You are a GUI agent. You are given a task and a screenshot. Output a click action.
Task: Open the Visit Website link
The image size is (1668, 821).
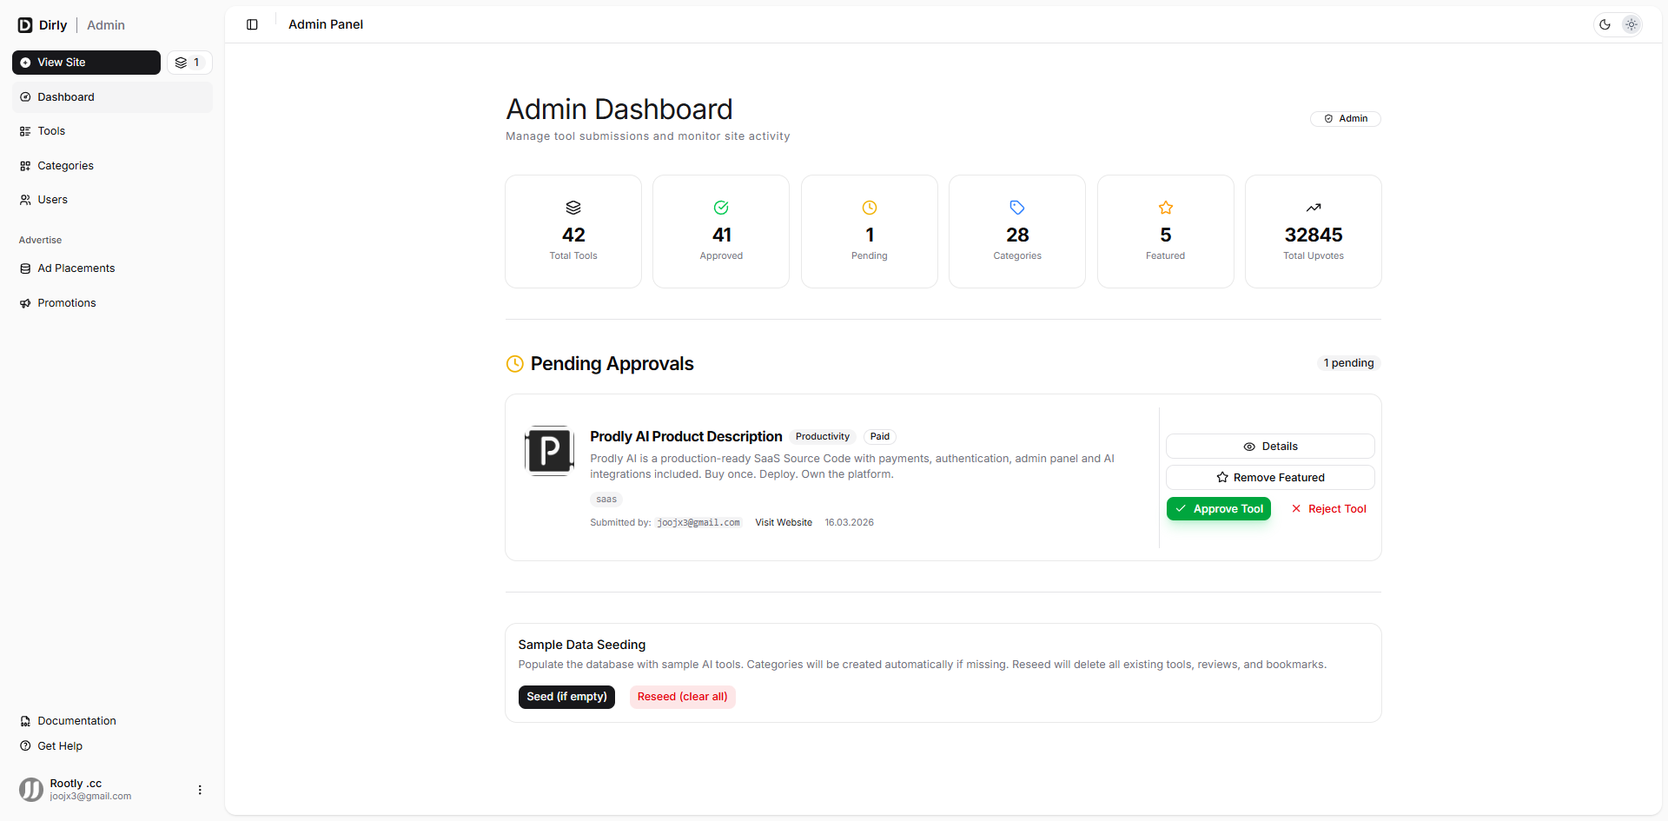783,523
